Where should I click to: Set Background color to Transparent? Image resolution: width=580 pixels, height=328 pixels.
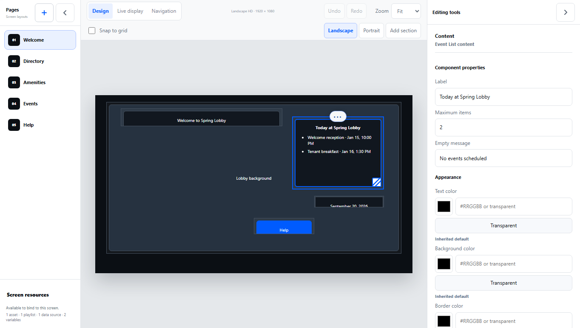[503, 283]
